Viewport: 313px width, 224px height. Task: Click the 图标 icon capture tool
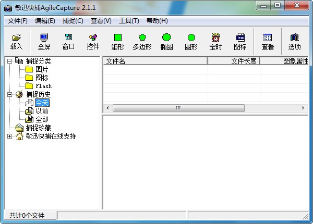click(240, 41)
